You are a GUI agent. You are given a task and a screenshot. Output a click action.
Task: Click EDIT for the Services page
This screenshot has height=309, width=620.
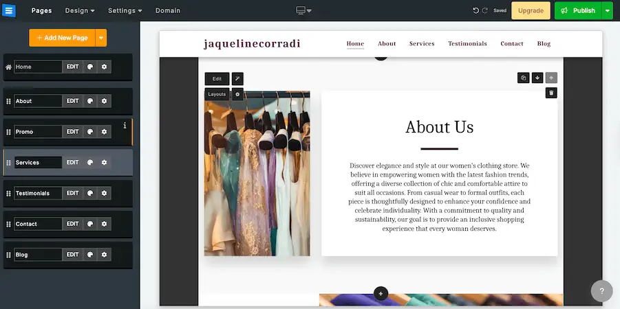[72, 163]
